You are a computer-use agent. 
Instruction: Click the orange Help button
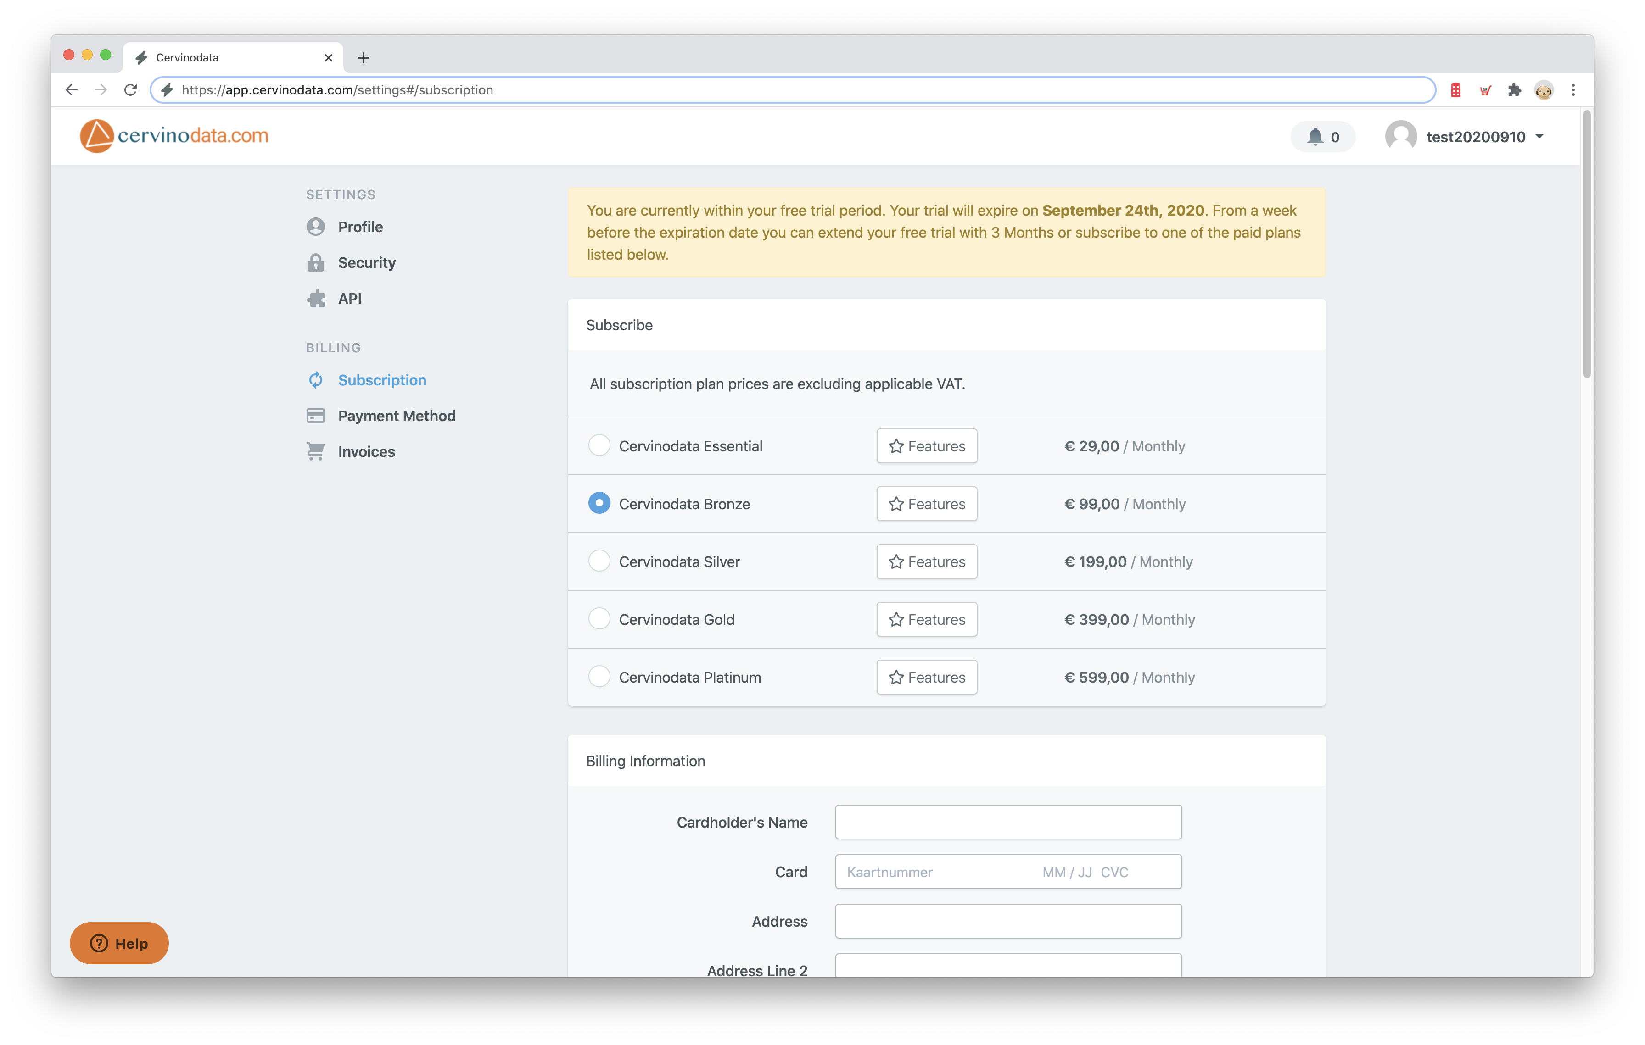coord(119,943)
